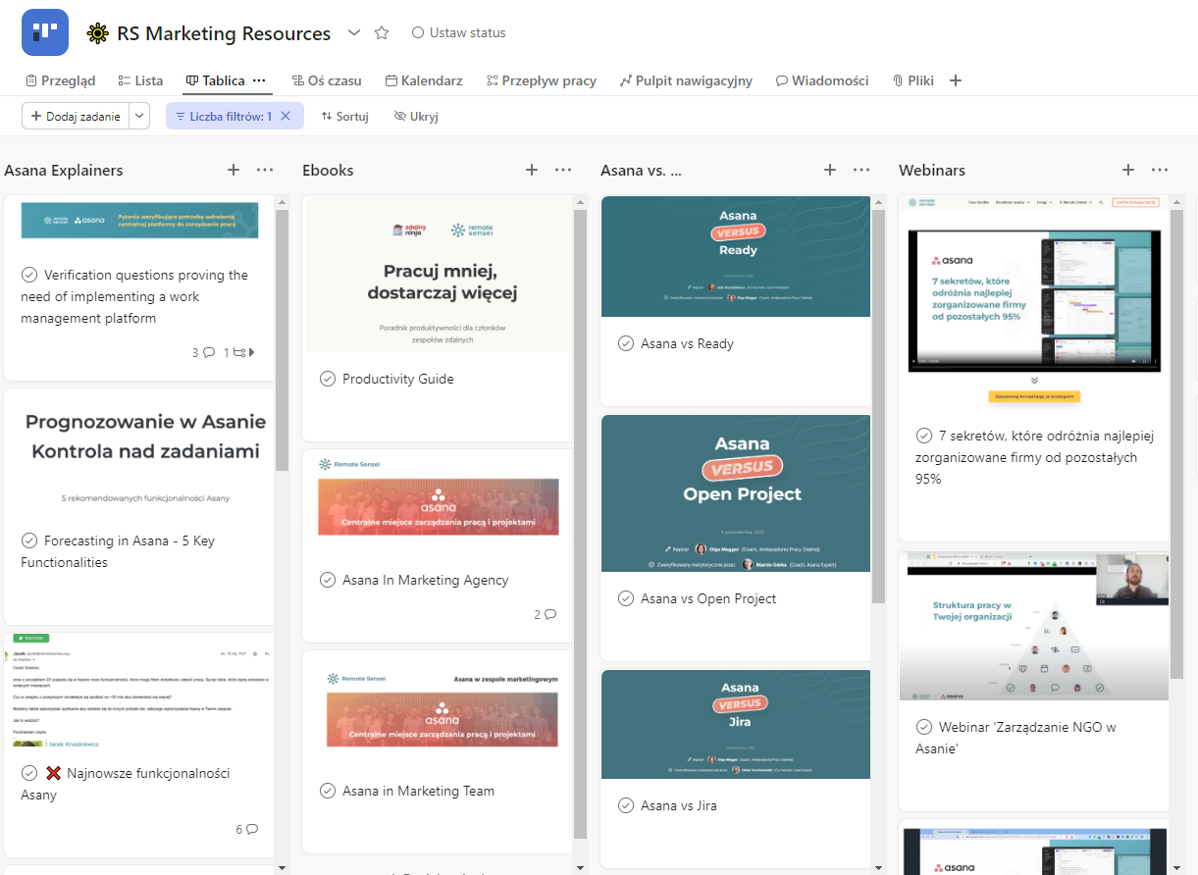The height and width of the screenshot is (875, 1198).
Task: Click Dodaj zadanie button
Action: click(76, 116)
